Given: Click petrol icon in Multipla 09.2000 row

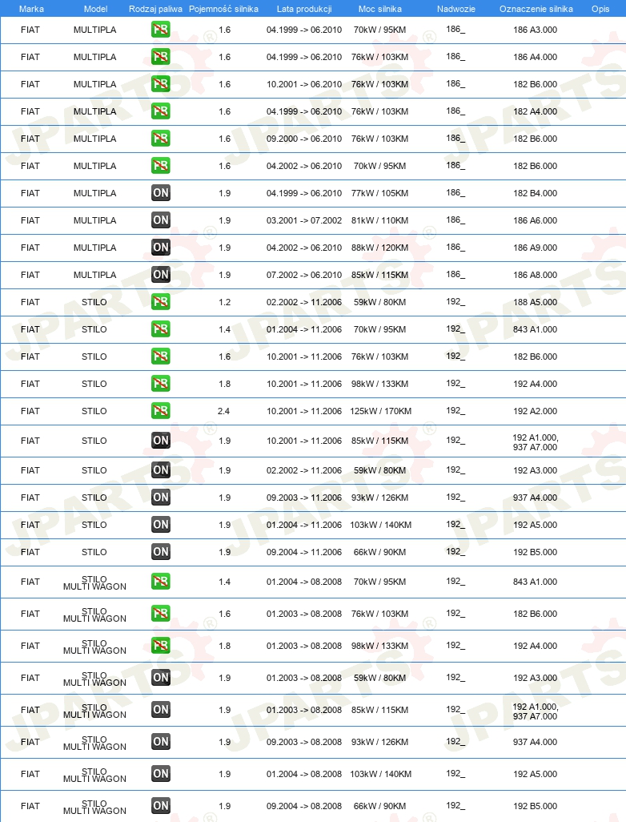Looking at the screenshot, I should coord(160,139).
